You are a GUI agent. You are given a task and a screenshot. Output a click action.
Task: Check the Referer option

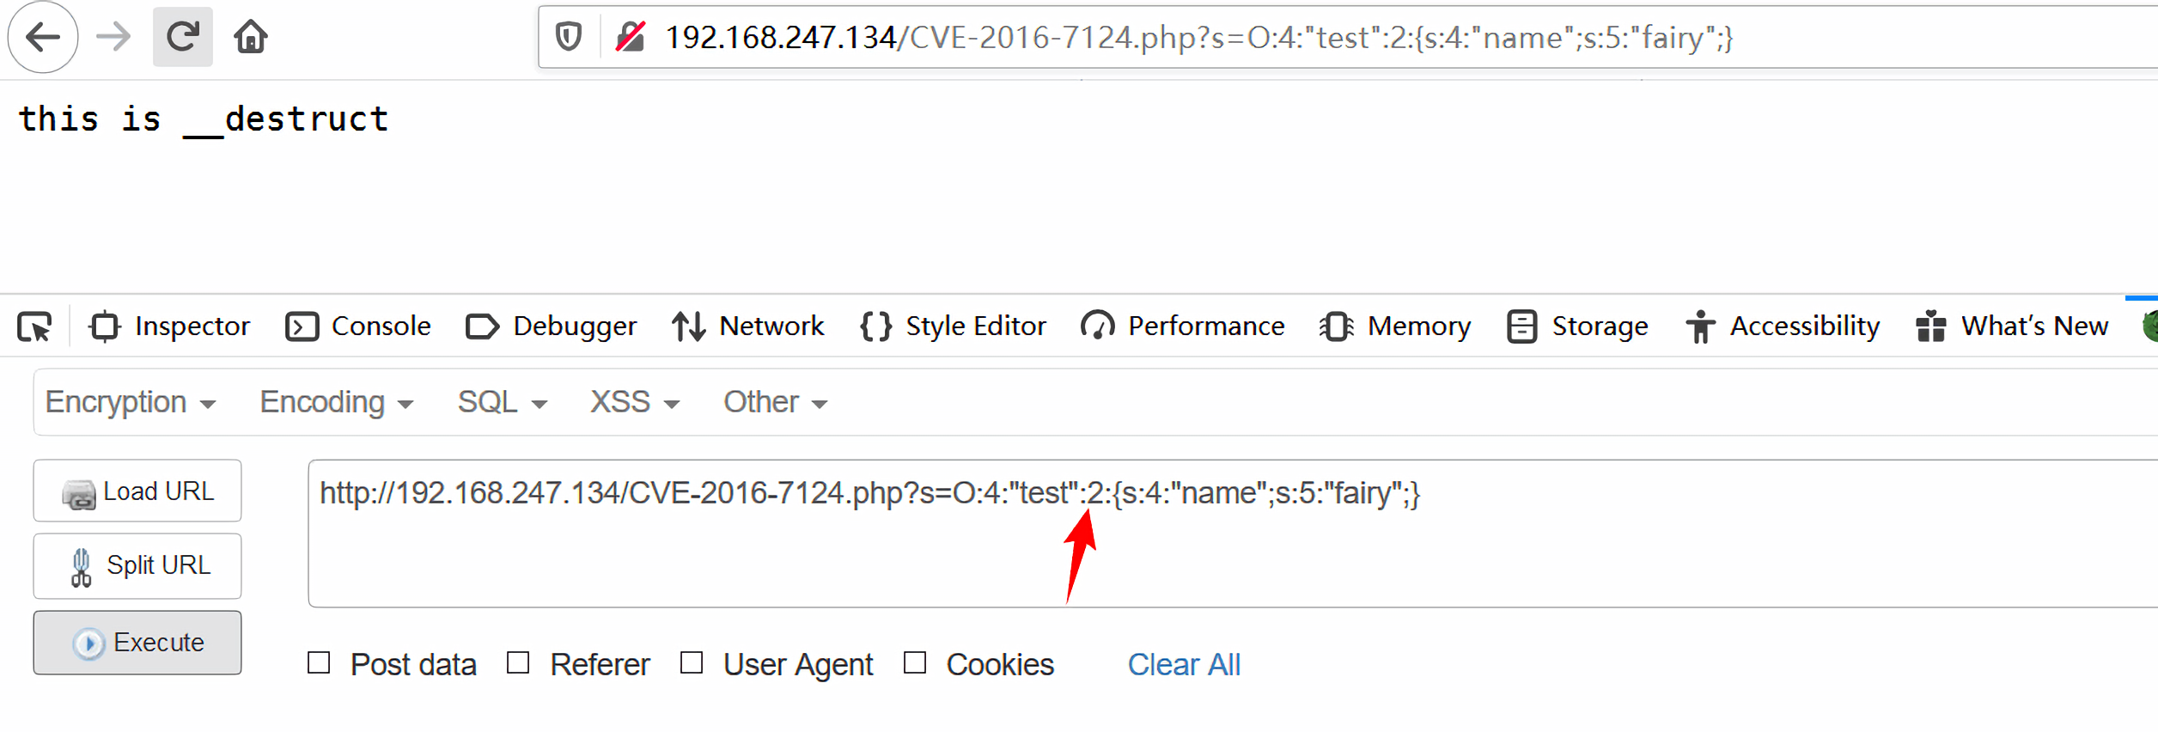[x=519, y=662]
